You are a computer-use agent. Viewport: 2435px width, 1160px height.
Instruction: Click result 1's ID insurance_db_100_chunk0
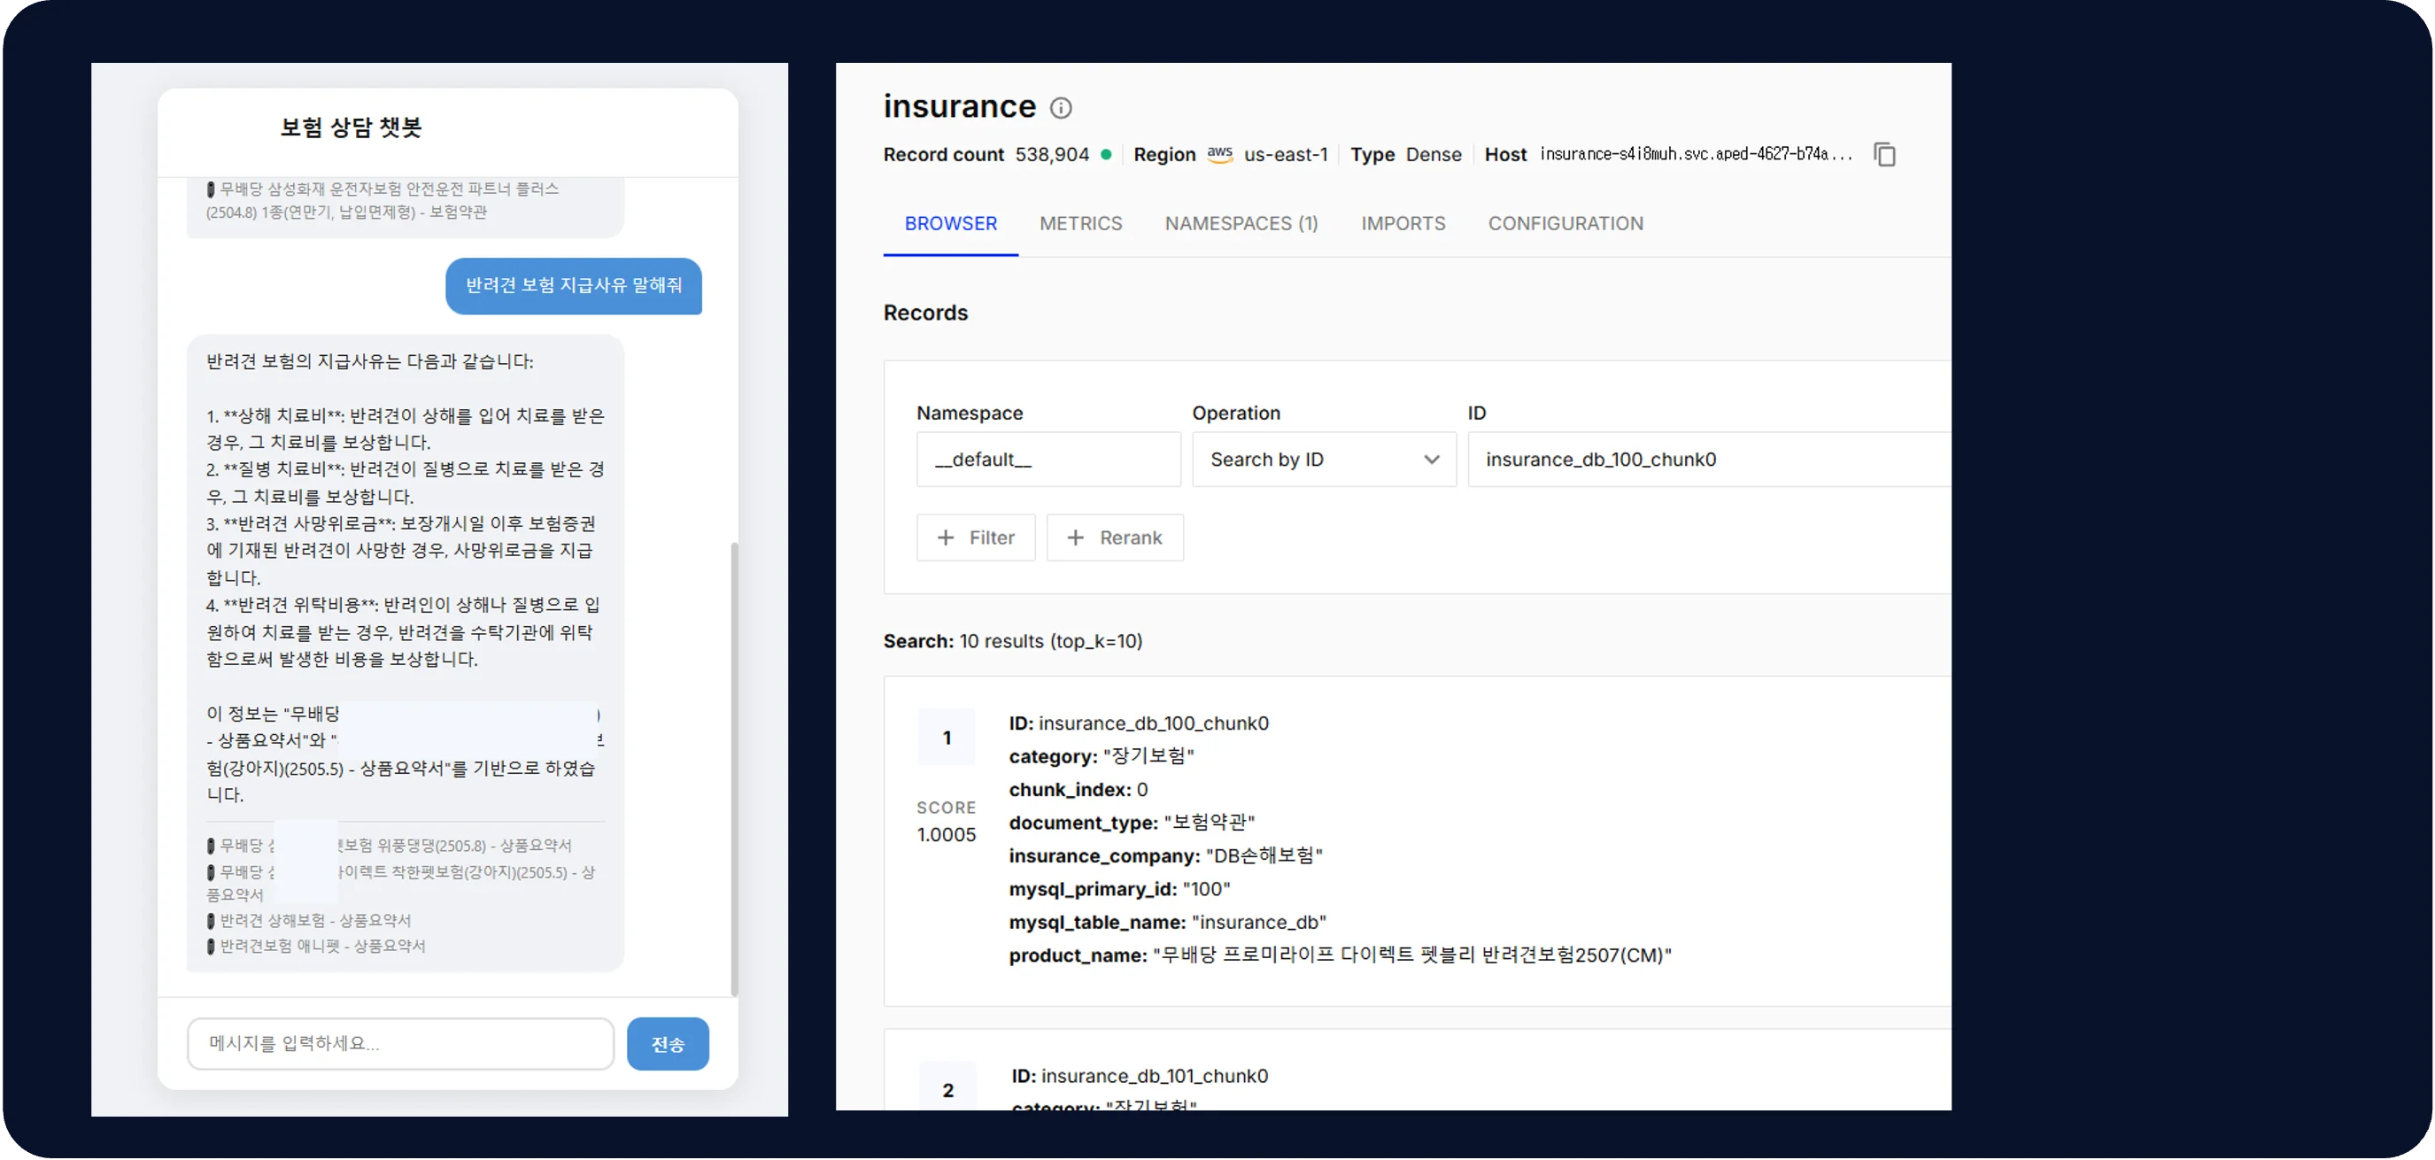click(x=1153, y=723)
